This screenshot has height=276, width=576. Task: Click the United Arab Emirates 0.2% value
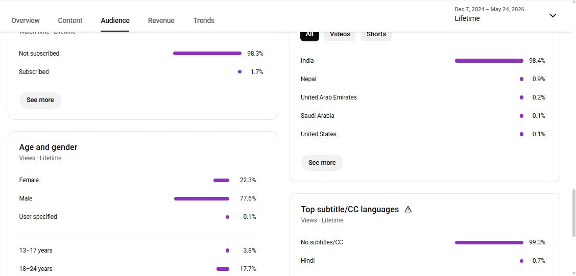point(539,97)
